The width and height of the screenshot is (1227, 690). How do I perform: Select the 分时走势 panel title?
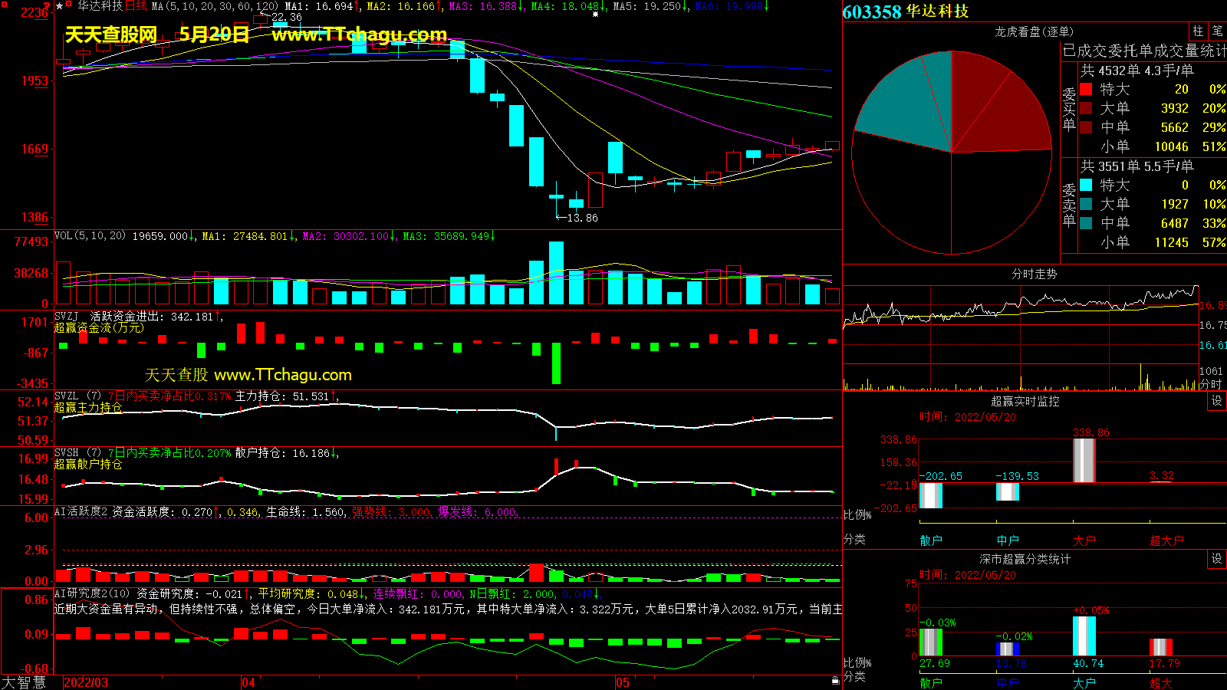click(x=1034, y=274)
